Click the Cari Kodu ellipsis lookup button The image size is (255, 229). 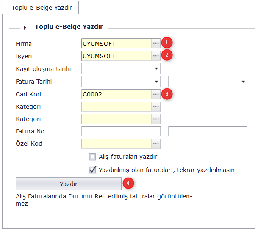pyautogui.click(x=156, y=94)
